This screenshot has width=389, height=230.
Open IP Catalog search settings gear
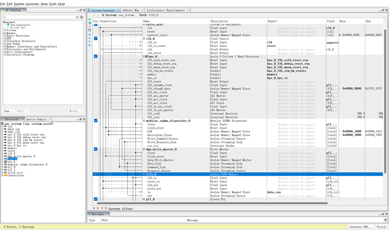click(81, 17)
